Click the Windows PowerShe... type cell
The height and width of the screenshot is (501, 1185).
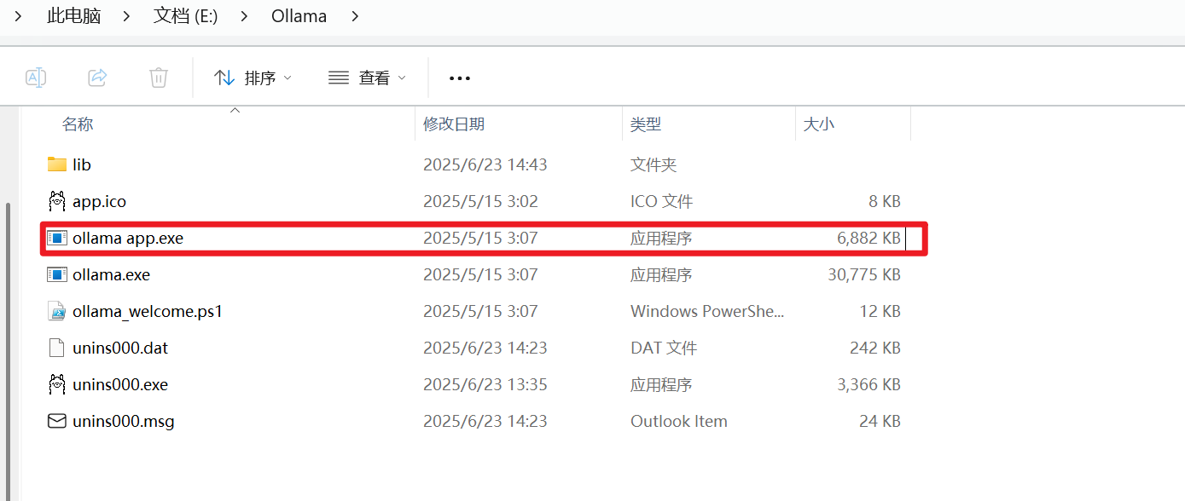(x=707, y=312)
